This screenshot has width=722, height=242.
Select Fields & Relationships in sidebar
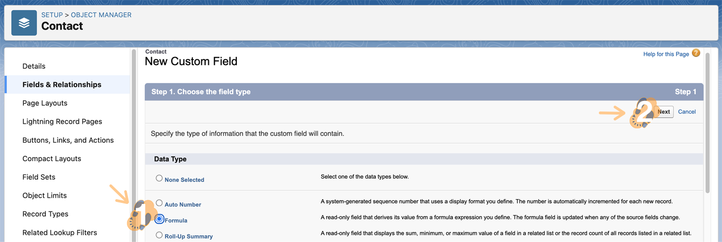pos(62,85)
